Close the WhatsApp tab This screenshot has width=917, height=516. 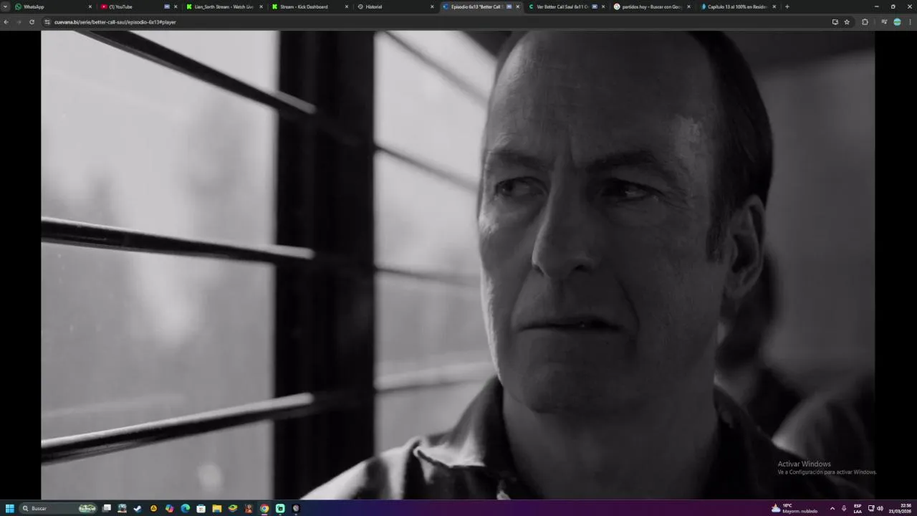(x=90, y=6)
